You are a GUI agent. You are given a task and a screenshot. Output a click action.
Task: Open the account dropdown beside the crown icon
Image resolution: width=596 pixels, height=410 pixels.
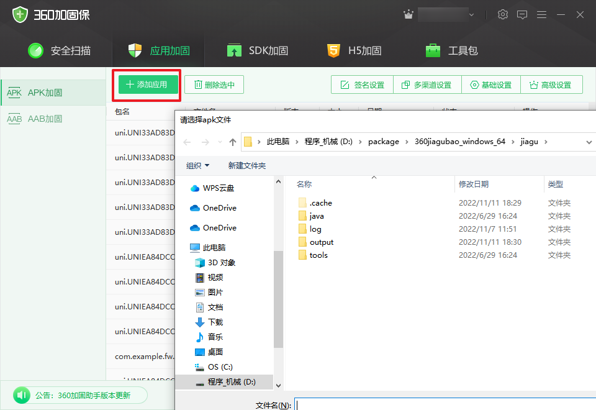(x=470, y=14)
